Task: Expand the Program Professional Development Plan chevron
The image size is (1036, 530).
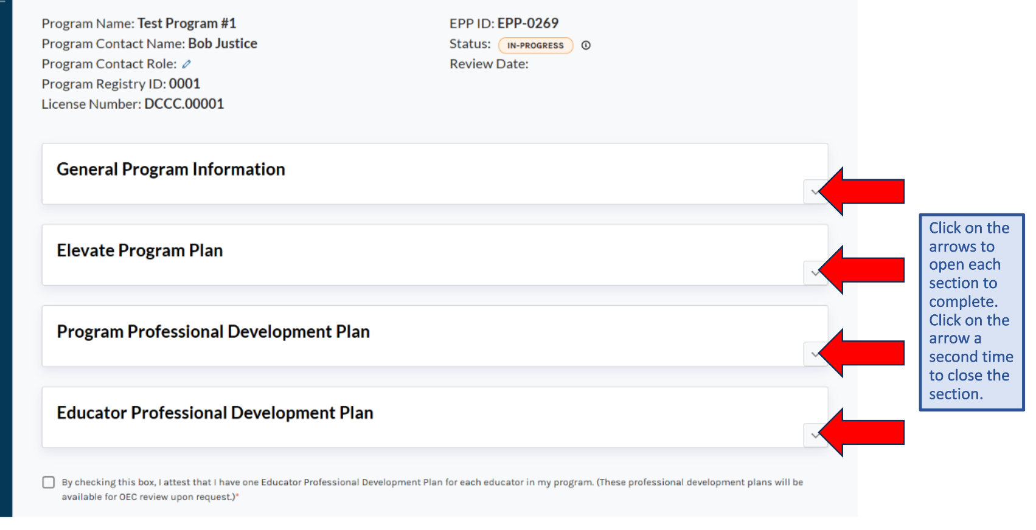Action: tap(813, 354)
